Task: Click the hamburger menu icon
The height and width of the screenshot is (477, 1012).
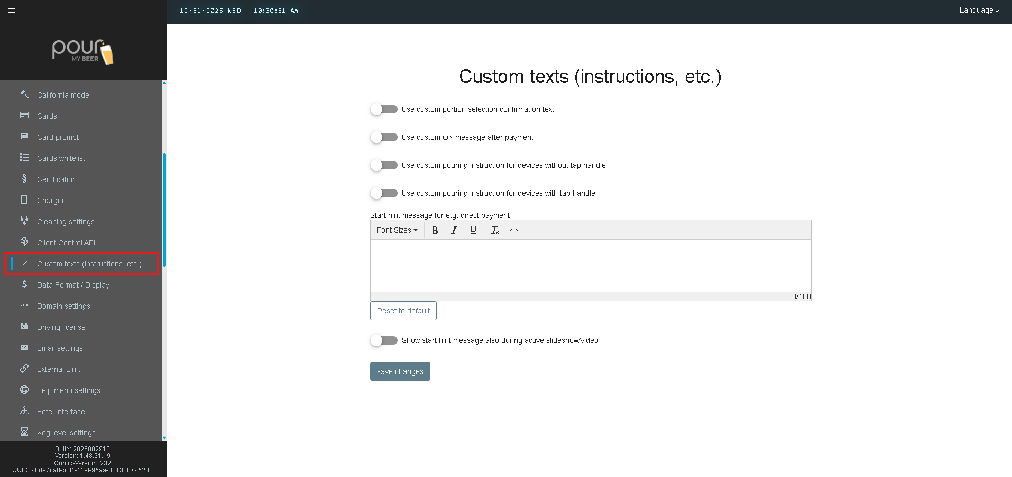Action: pyautogui.click(x=12, y=11)
